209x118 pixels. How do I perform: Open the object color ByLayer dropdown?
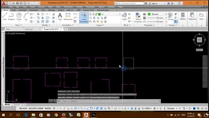pos(166,14)
